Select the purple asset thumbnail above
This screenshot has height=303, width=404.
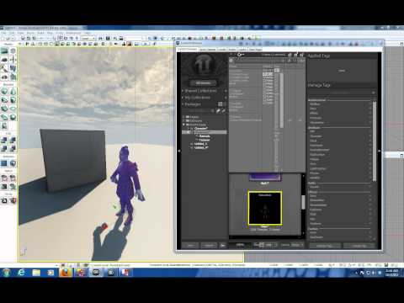click(264, 178)
